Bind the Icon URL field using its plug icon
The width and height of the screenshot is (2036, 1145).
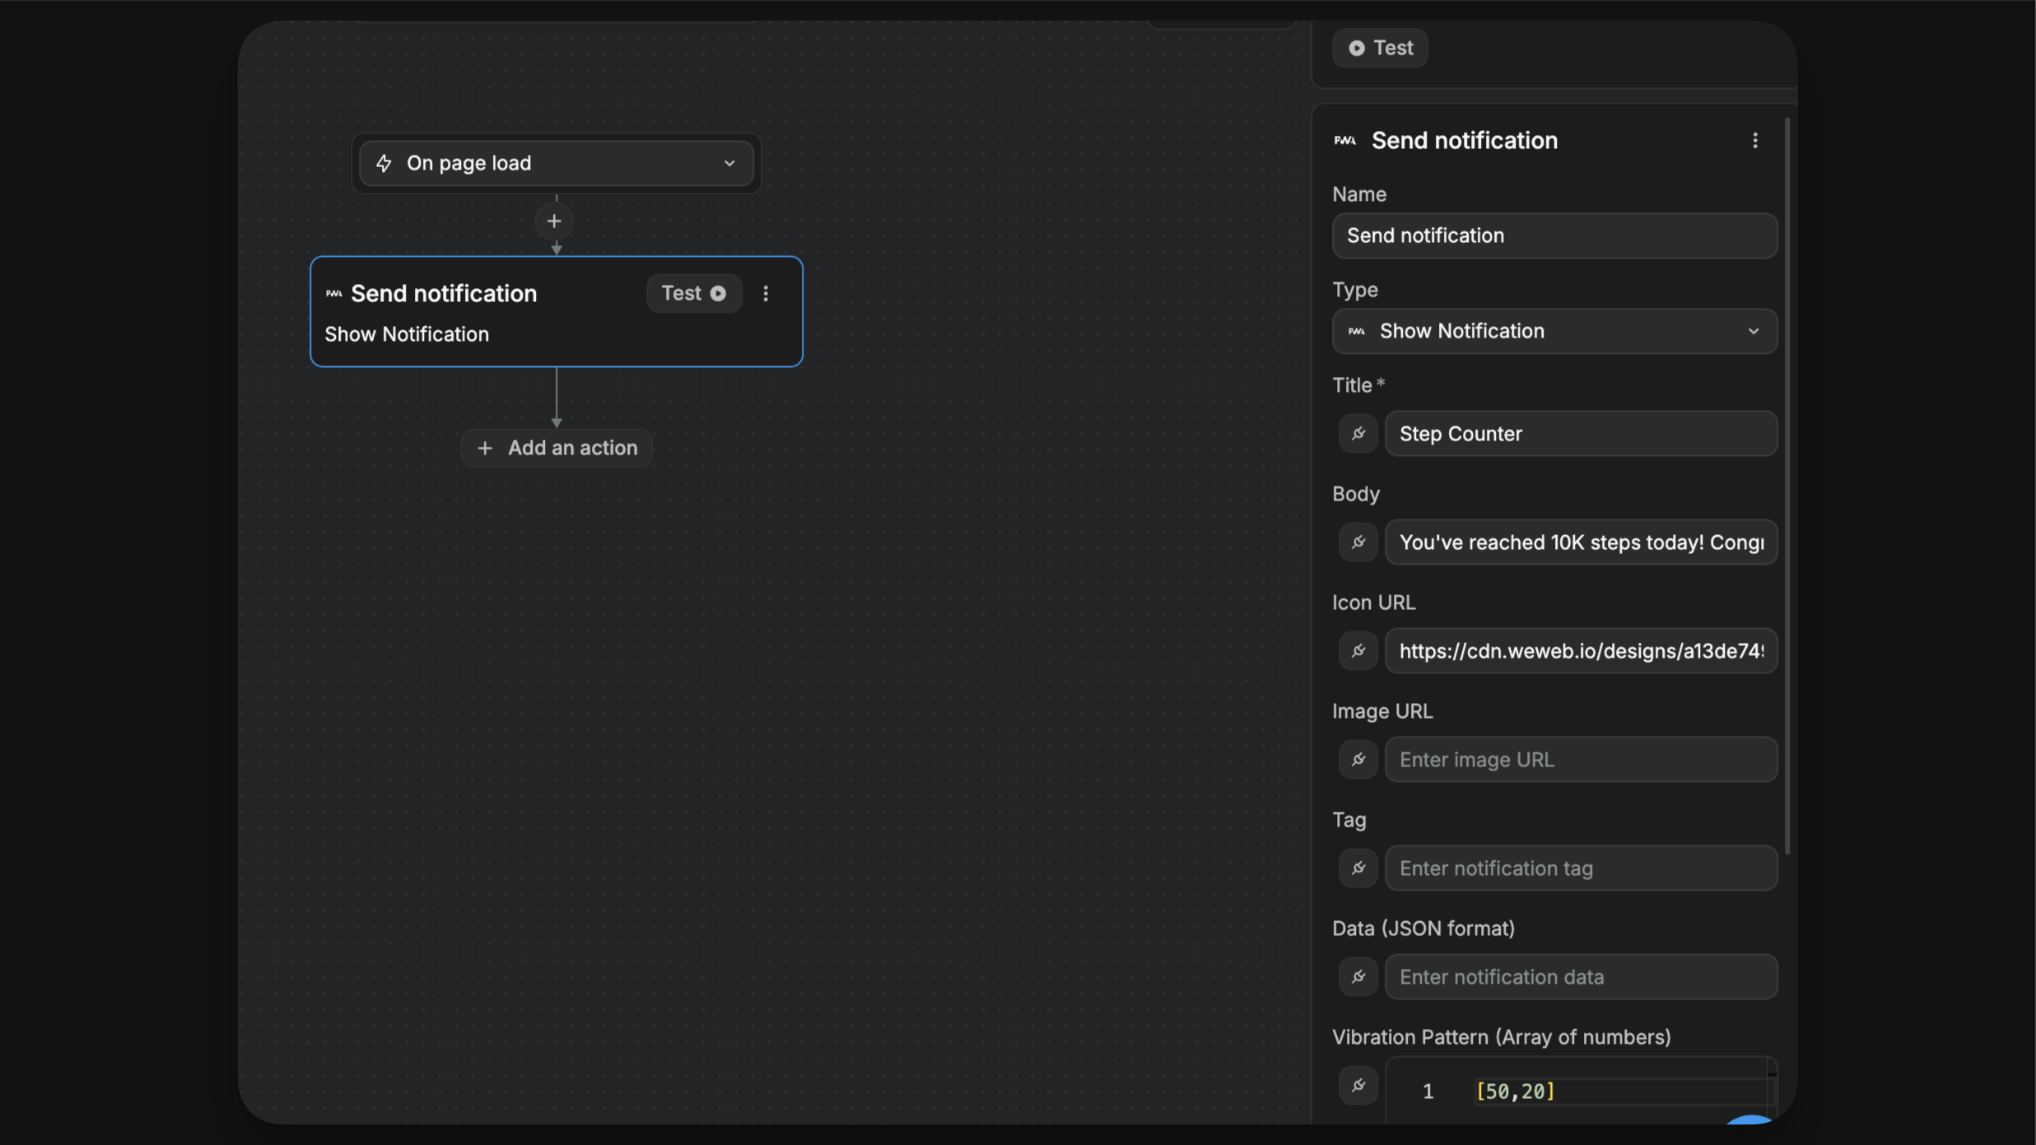[1358, 651]
